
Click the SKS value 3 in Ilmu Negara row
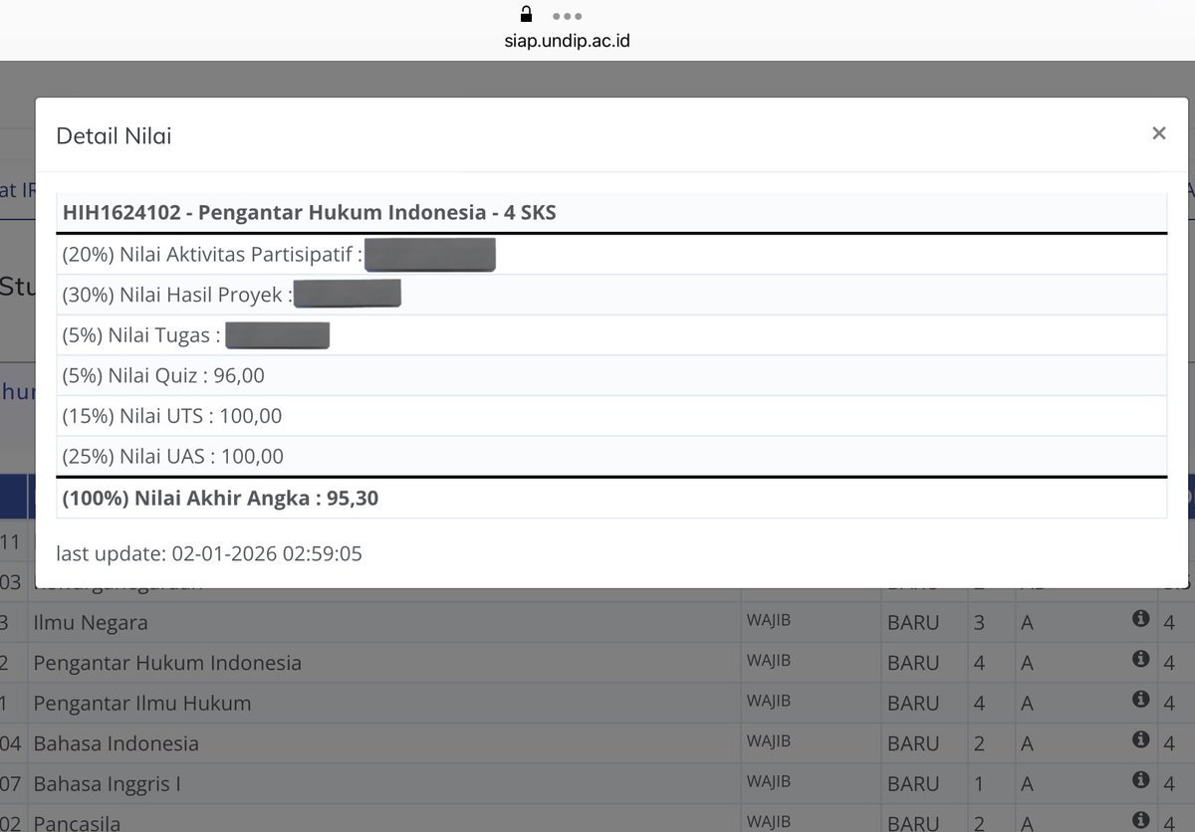[x=979, y=623]
